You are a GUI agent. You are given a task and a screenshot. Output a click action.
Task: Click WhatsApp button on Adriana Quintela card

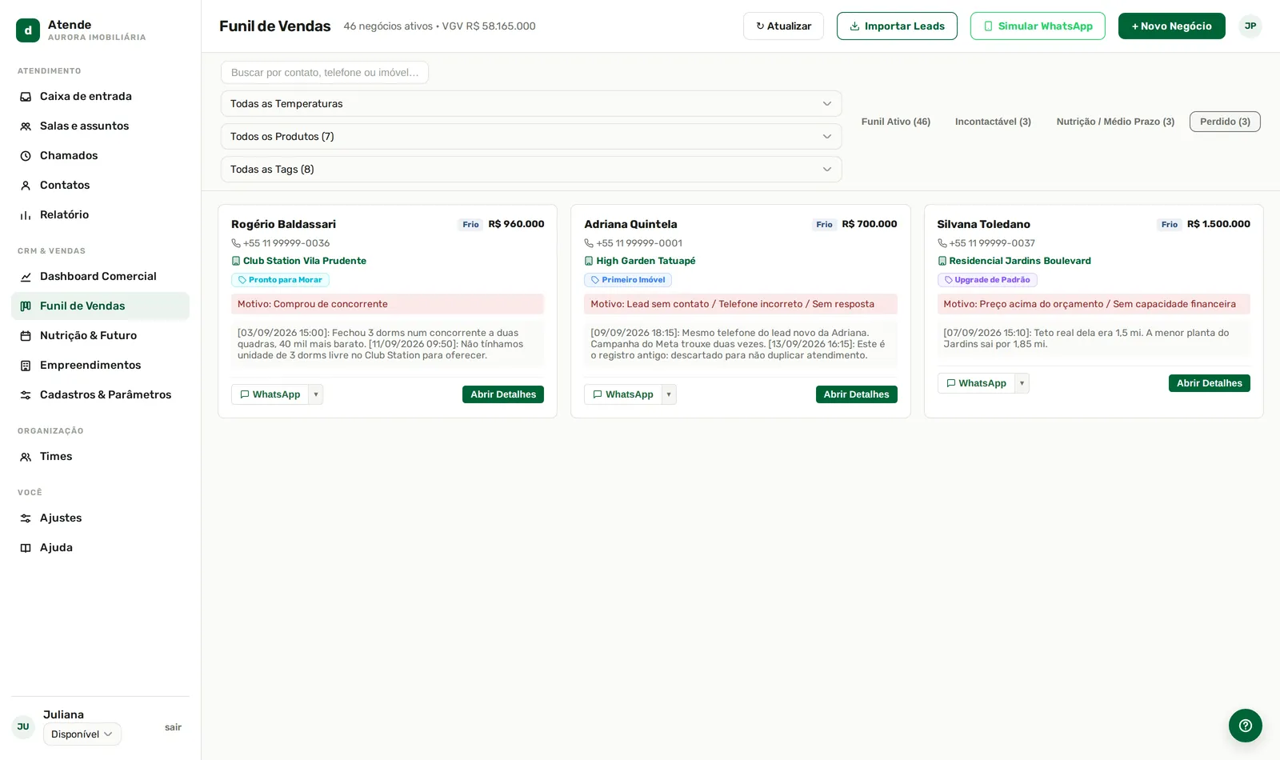[x=623, y=394]
